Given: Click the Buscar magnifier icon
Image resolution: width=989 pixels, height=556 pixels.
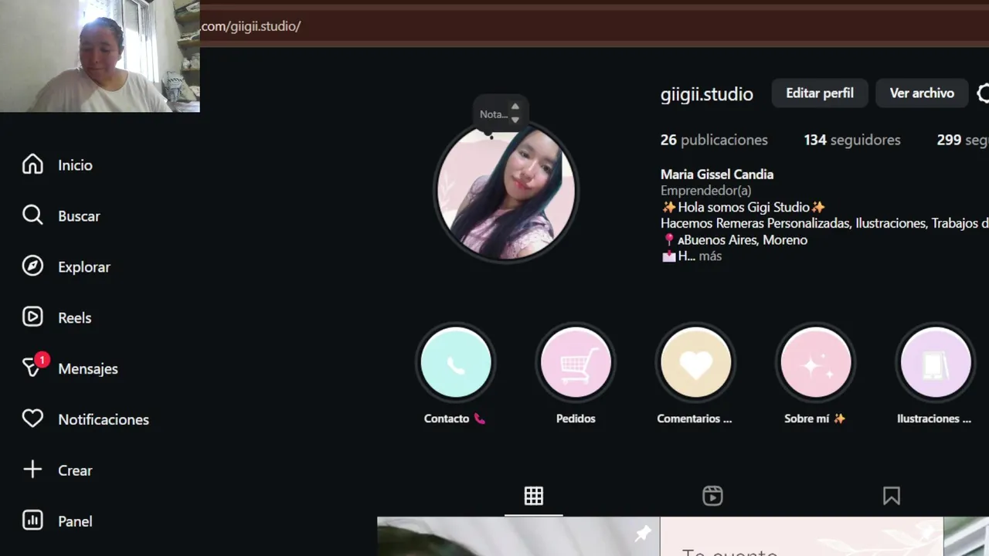Looking at the screenshot, I should click(x=32, y=215).
